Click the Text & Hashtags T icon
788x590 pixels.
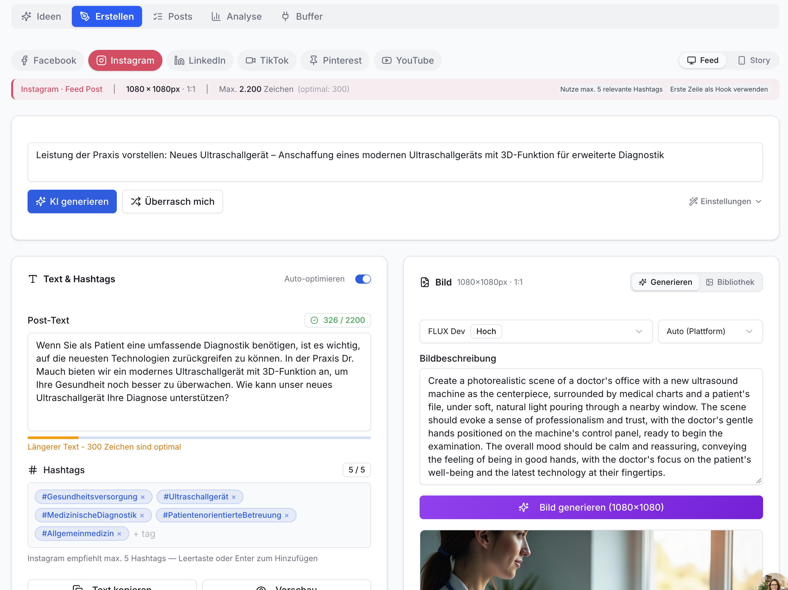(33, 279)
